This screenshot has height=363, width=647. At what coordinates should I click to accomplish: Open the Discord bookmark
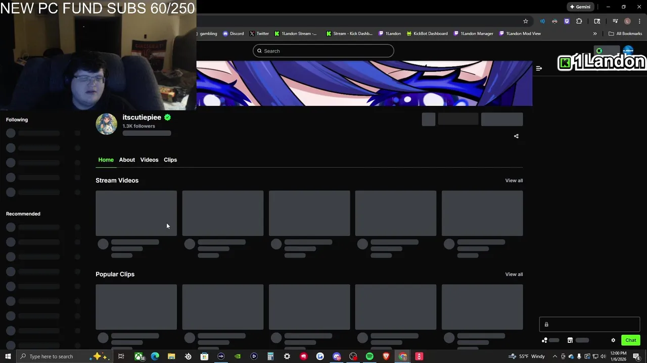pyautogui.click(x=234, y=34)
